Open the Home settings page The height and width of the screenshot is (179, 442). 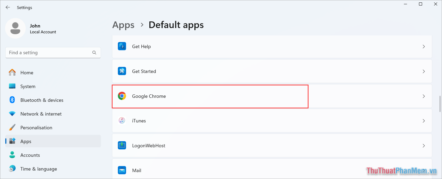click(53, 72)
